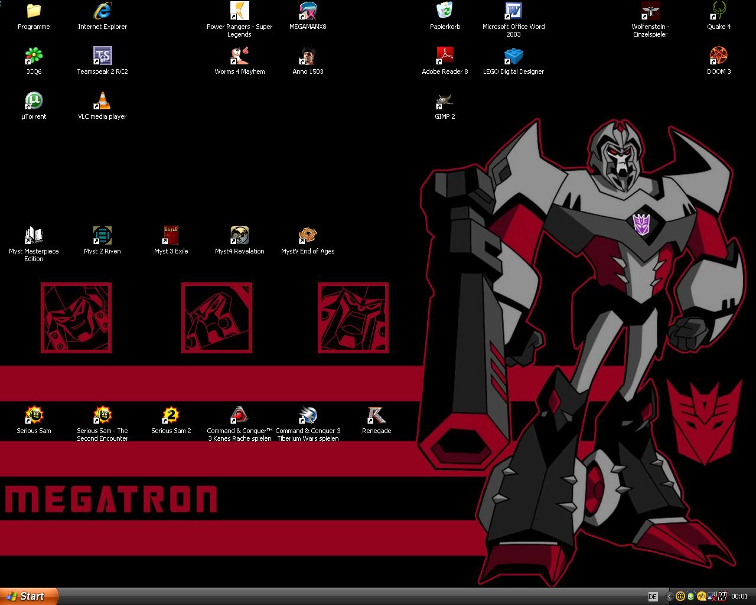Select the Myst 3 Exile icon
This screenshot has height=605, width=756.
pyautogui.click(x=171, y=241)
